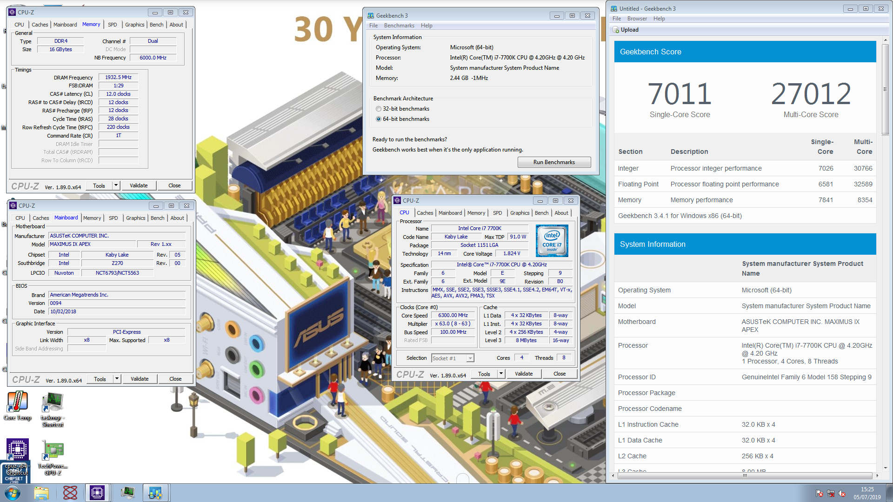
Task: Click the Multi-Core Score 27012
Action: click(811, 93)
